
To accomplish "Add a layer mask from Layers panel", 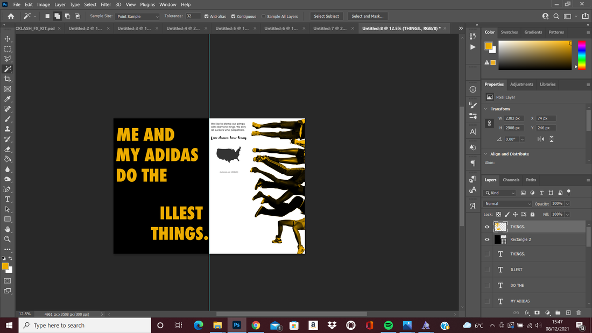I will tap(537, 313).
